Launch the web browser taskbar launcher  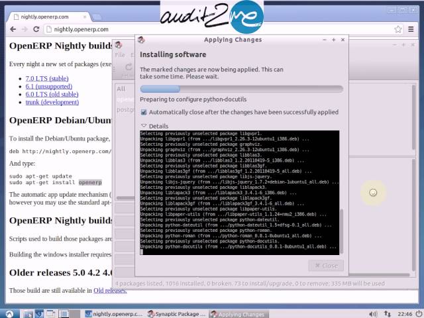coord(40,313)
